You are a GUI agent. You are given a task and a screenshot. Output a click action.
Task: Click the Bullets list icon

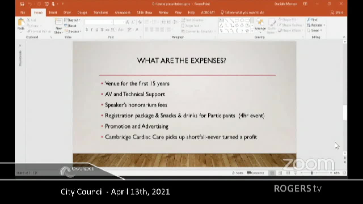[x=147, y=22]
